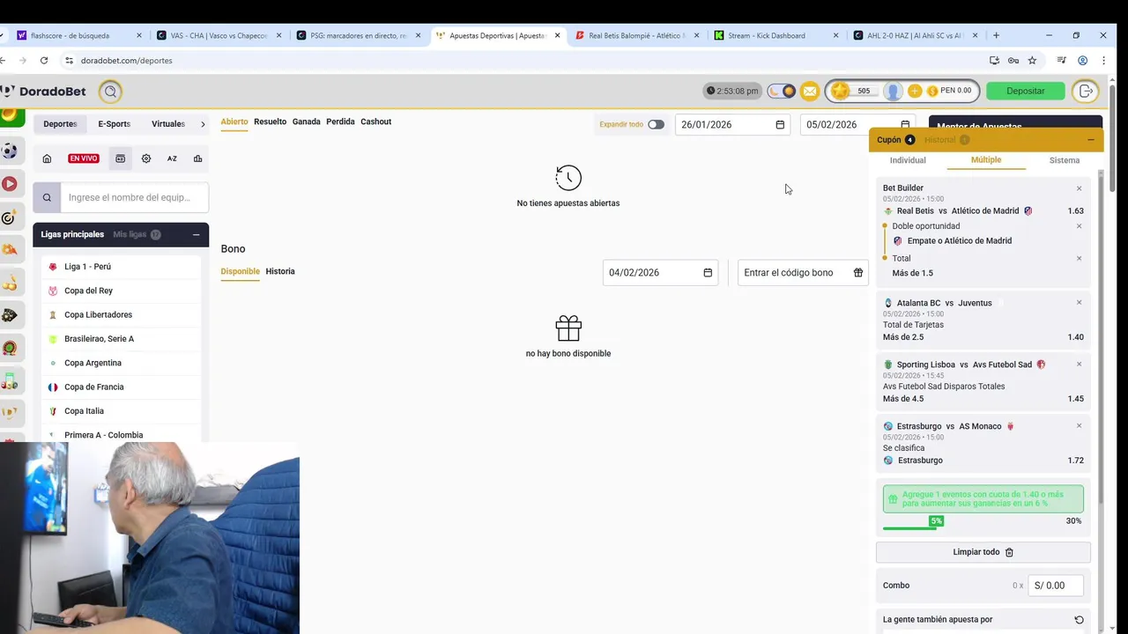
Task: Open the statistics podium icon
Action: click(x=197, y=158)
